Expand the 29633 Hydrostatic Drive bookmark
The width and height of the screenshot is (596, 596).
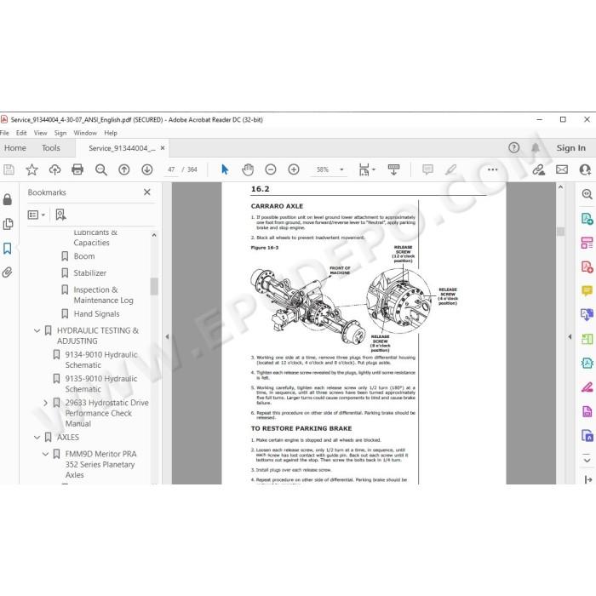click(x=45, y=403)
